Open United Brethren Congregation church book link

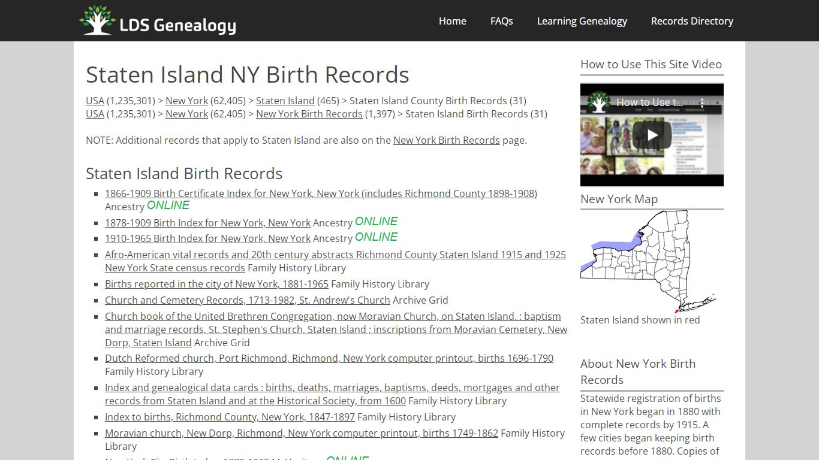click(336, 329)
